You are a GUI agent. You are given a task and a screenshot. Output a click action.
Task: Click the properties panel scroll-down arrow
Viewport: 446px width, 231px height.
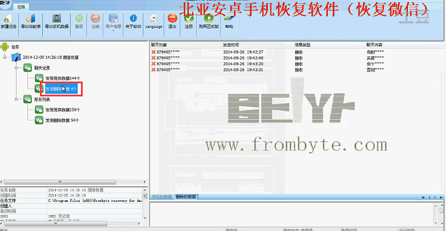[145, 218]
